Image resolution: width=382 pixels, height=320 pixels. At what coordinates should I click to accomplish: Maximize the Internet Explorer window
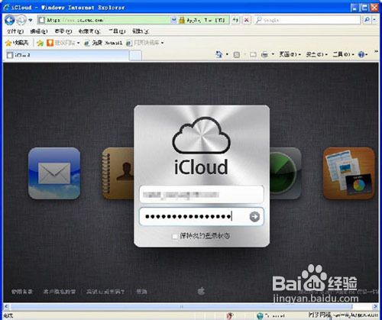[x=364, y=8]
